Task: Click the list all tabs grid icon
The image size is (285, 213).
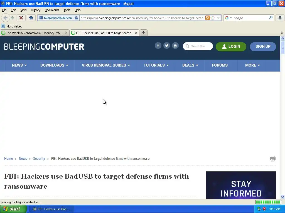Action: (282, 33)
